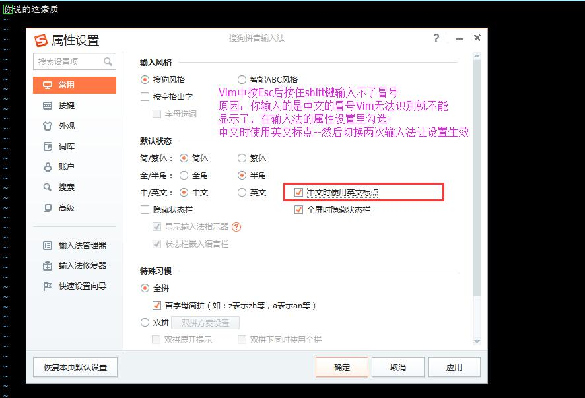The width and height of the screenshot is (585, 398).
Task: Focus the 搜索设置项 search field
Action: [x=75, y=61]
